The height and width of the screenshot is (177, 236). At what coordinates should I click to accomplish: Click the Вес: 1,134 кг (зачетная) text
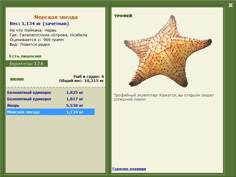(x=39, y=24)
